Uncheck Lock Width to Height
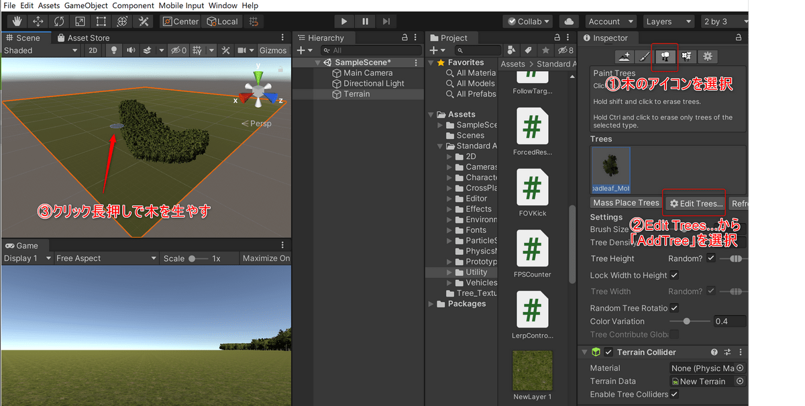 tap(674, 275)
